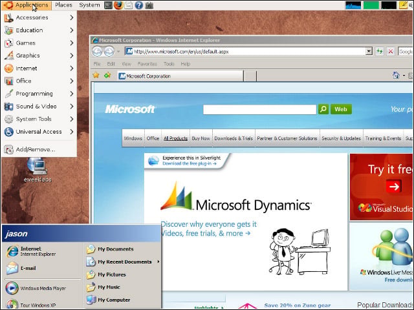Open the Help menu in Internet Explorer
This screenshot has height=310, width=414.
(x=186, y=64)
